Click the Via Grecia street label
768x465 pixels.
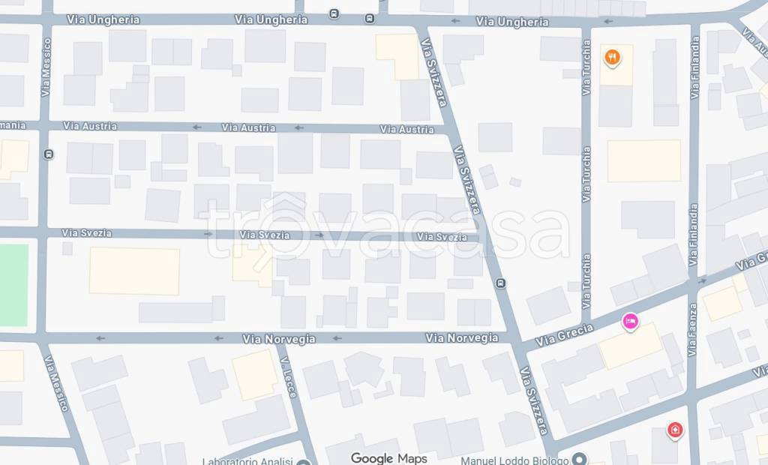tap(564, 335)
